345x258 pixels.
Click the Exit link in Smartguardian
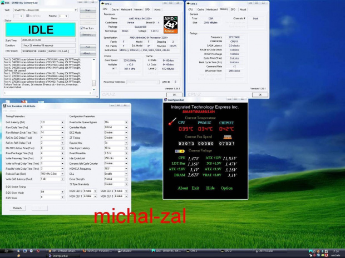tap(195, 188)
